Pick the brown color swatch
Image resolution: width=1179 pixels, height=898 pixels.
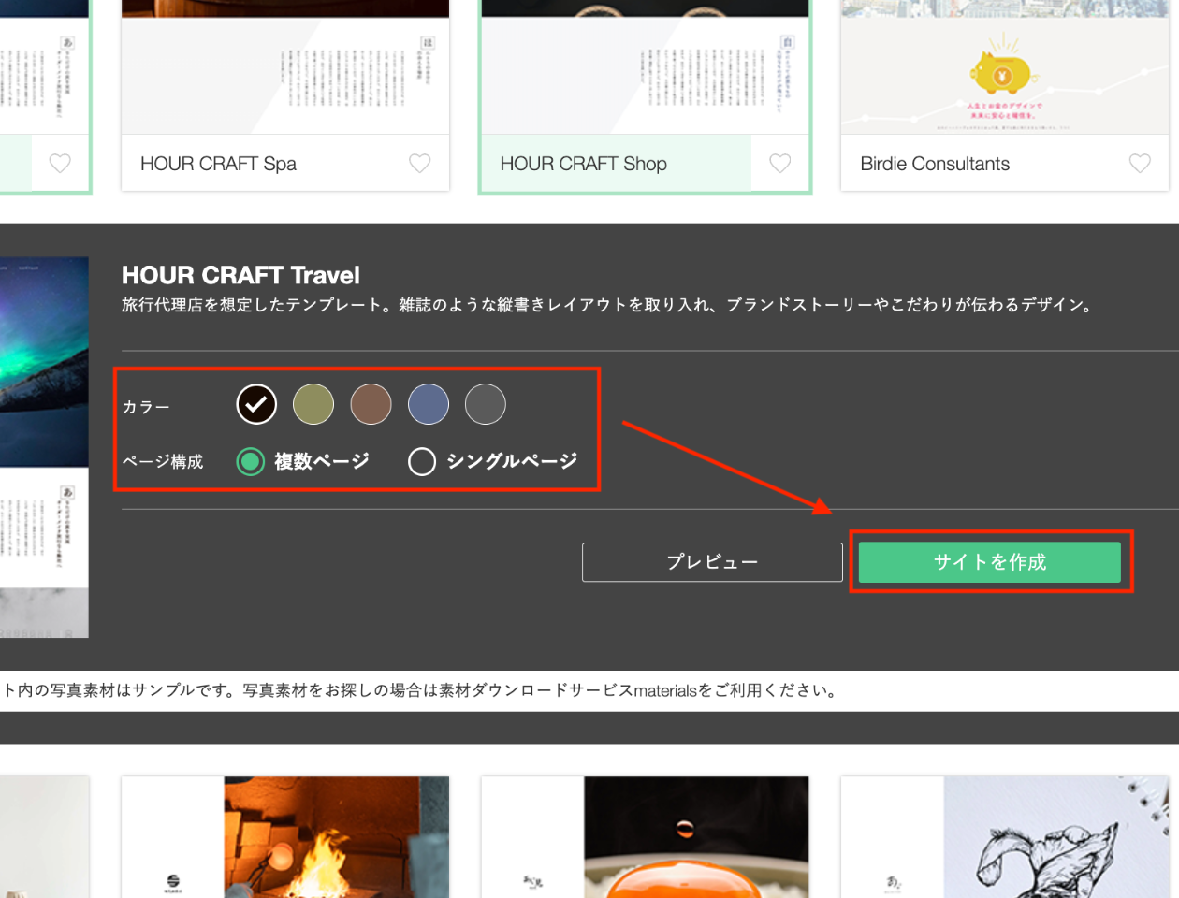371,404
